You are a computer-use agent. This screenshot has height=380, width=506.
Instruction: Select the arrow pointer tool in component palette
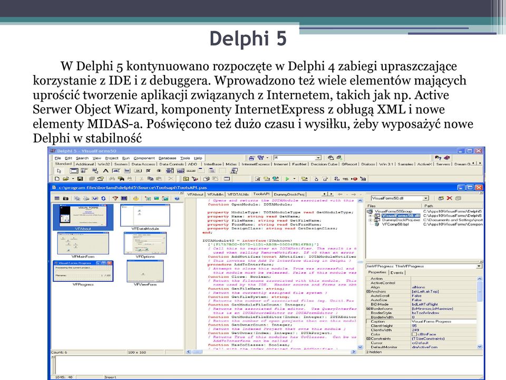[59, 171]
